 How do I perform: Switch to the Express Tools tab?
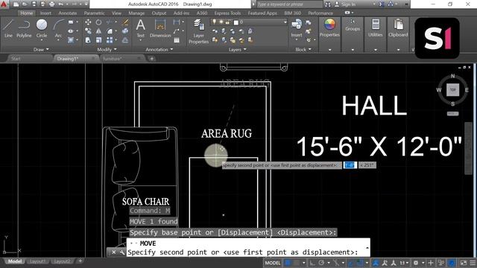(x=227, y=13)
